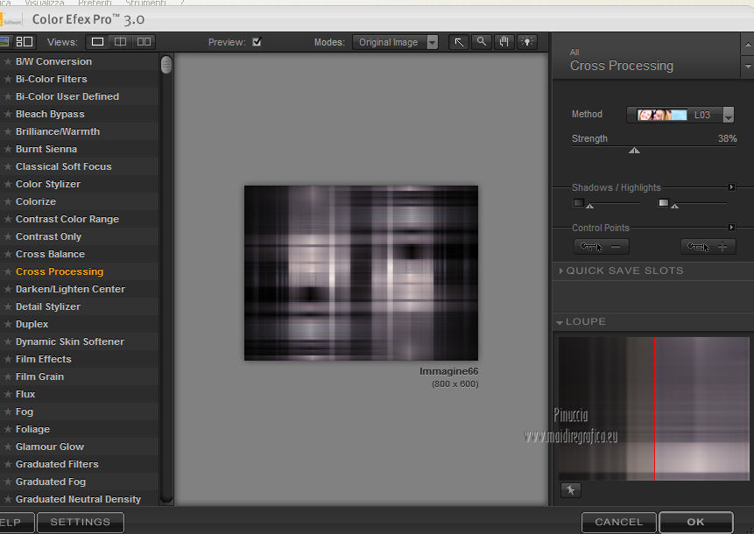Toggle the Preview checkbox
The height and width of the screenshot is (534, 754).
click(257, 42)
